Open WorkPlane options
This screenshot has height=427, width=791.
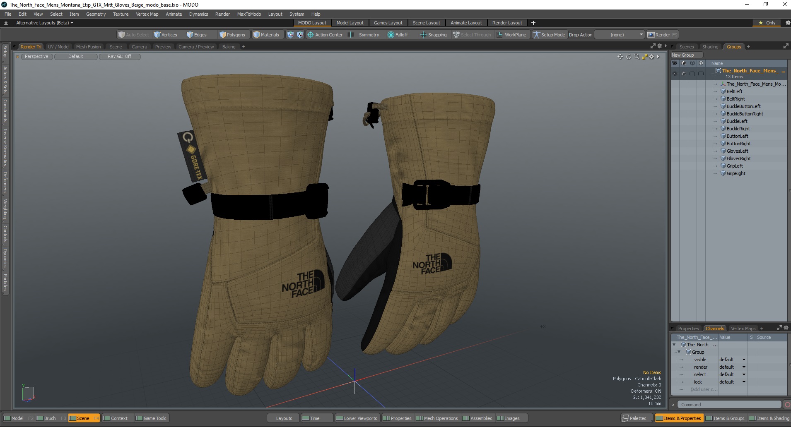click(512, 35)
